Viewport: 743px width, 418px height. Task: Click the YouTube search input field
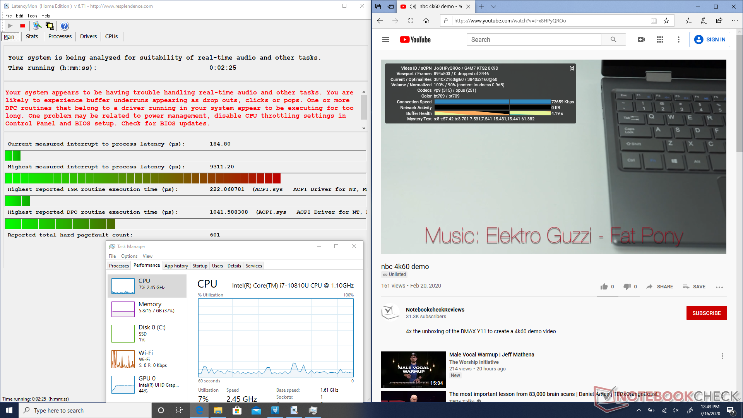point(534,39)
